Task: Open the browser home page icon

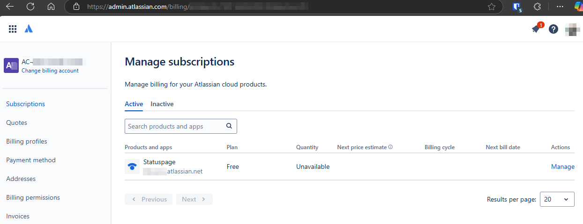Action: coord(52,7)
